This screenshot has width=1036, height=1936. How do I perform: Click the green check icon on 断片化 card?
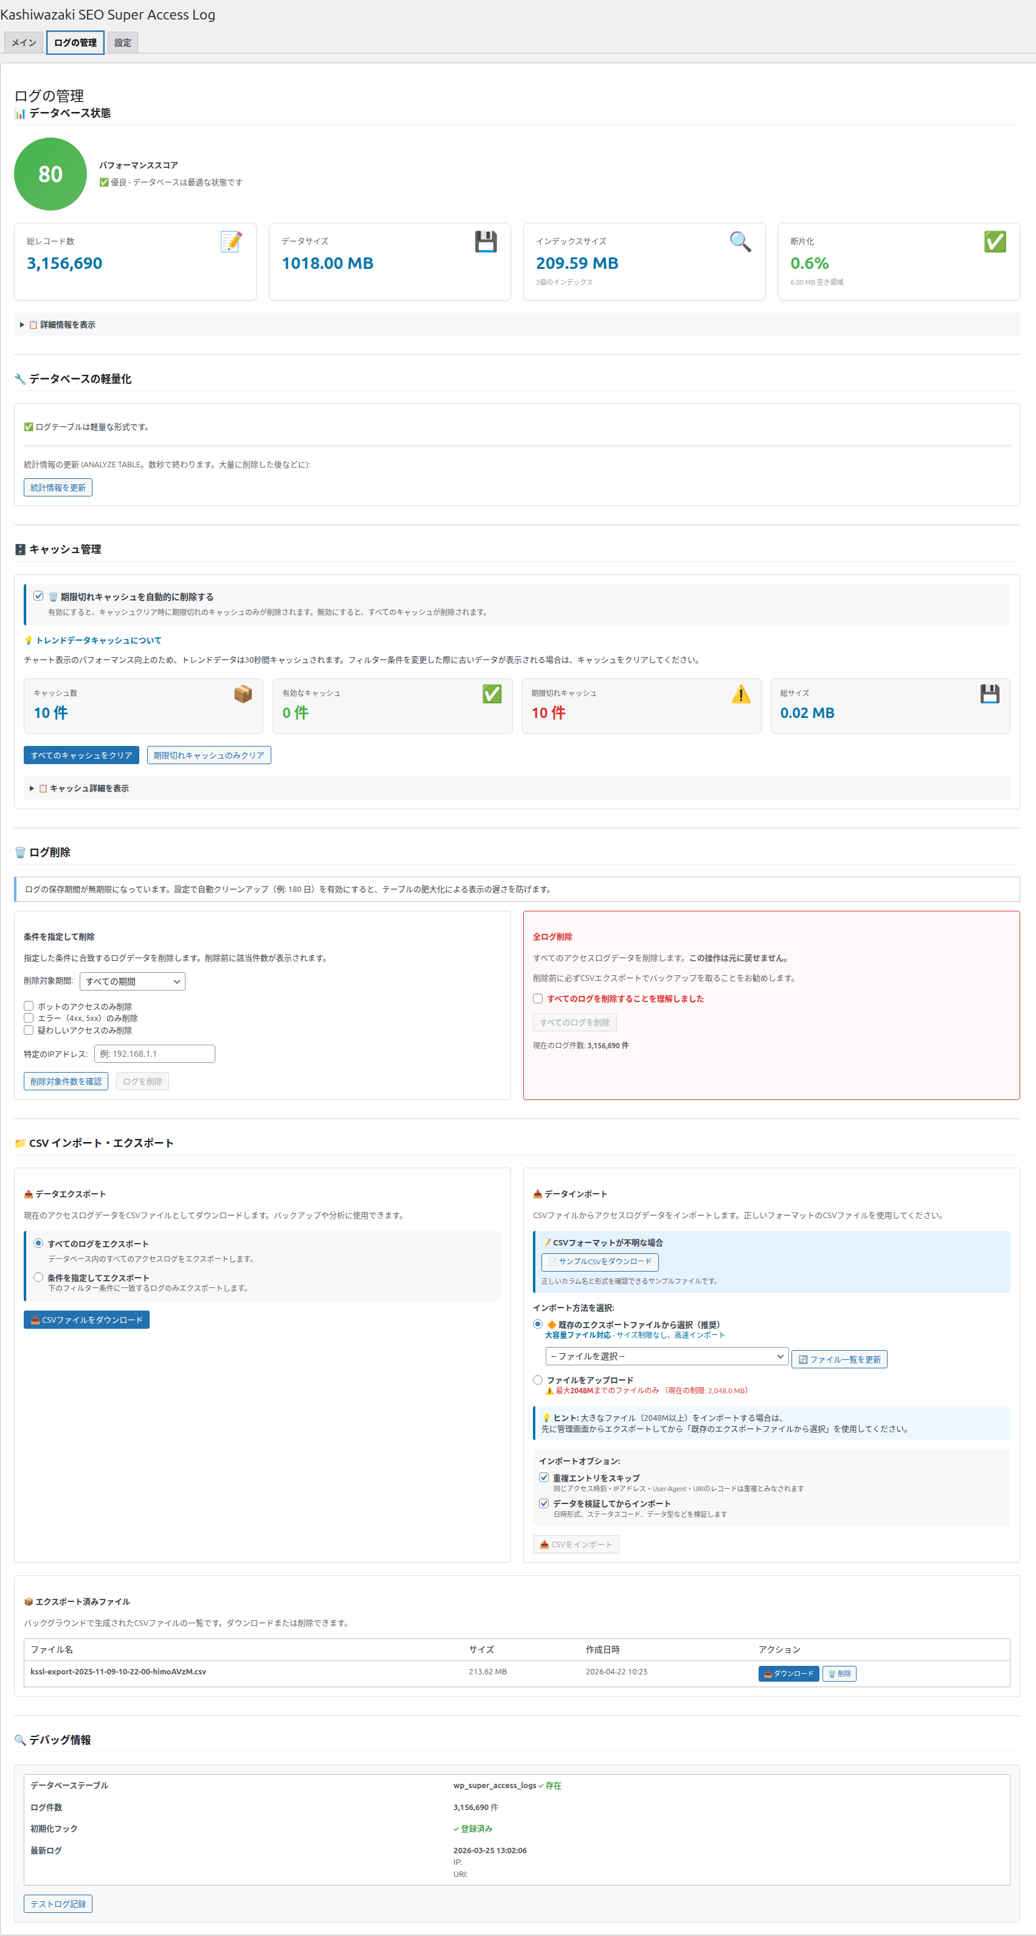995,242
